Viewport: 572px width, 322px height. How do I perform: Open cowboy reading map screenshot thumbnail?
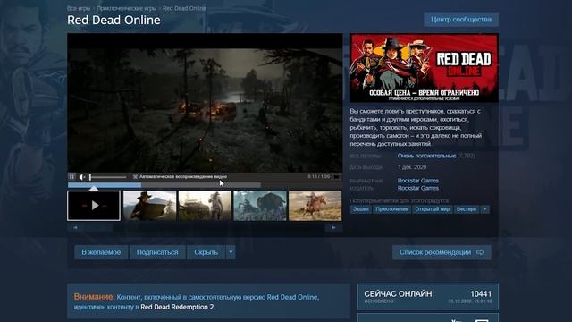pos(149,206)
